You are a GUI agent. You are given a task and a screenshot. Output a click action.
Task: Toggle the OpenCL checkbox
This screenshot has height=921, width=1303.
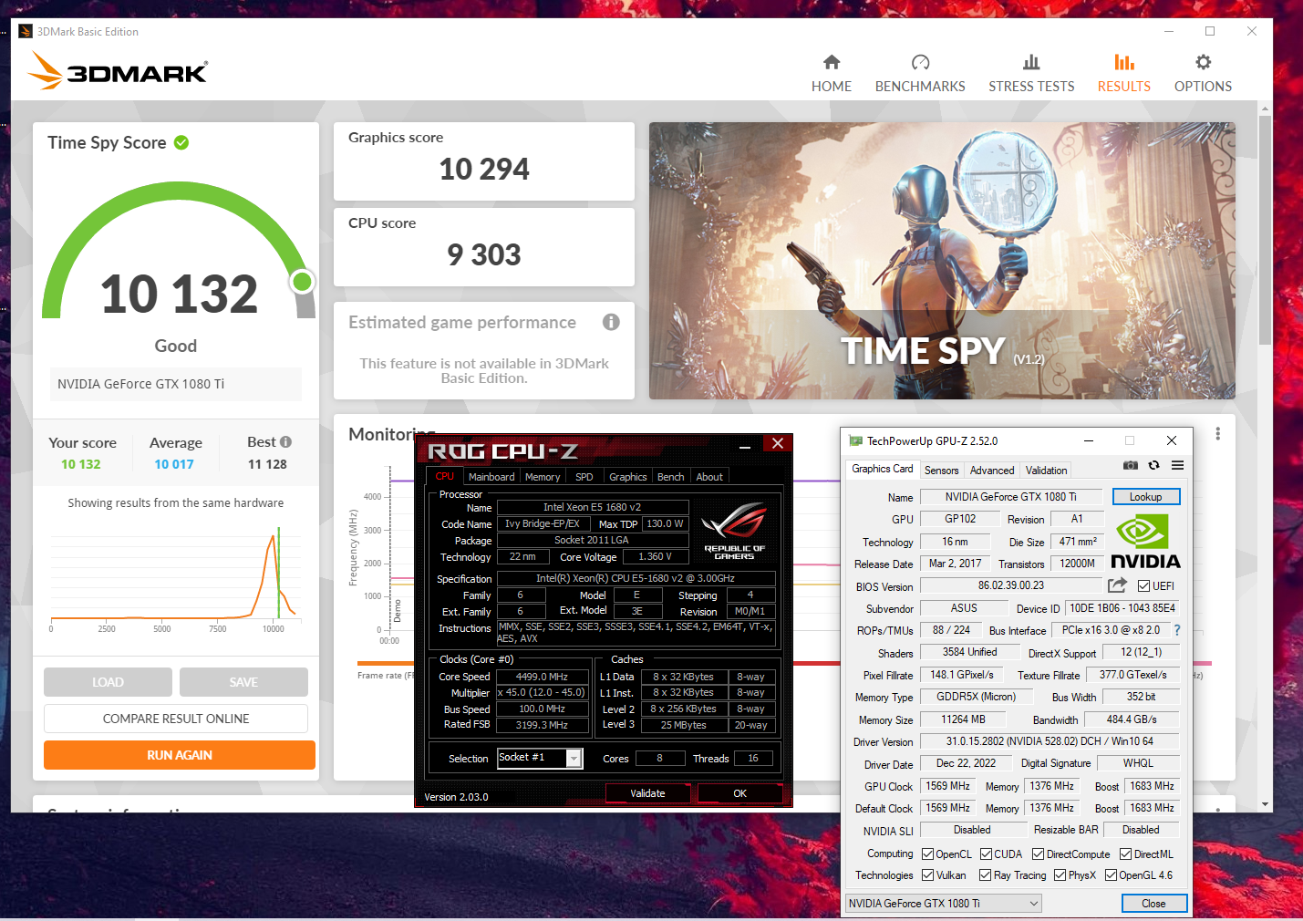coord(927,854)
